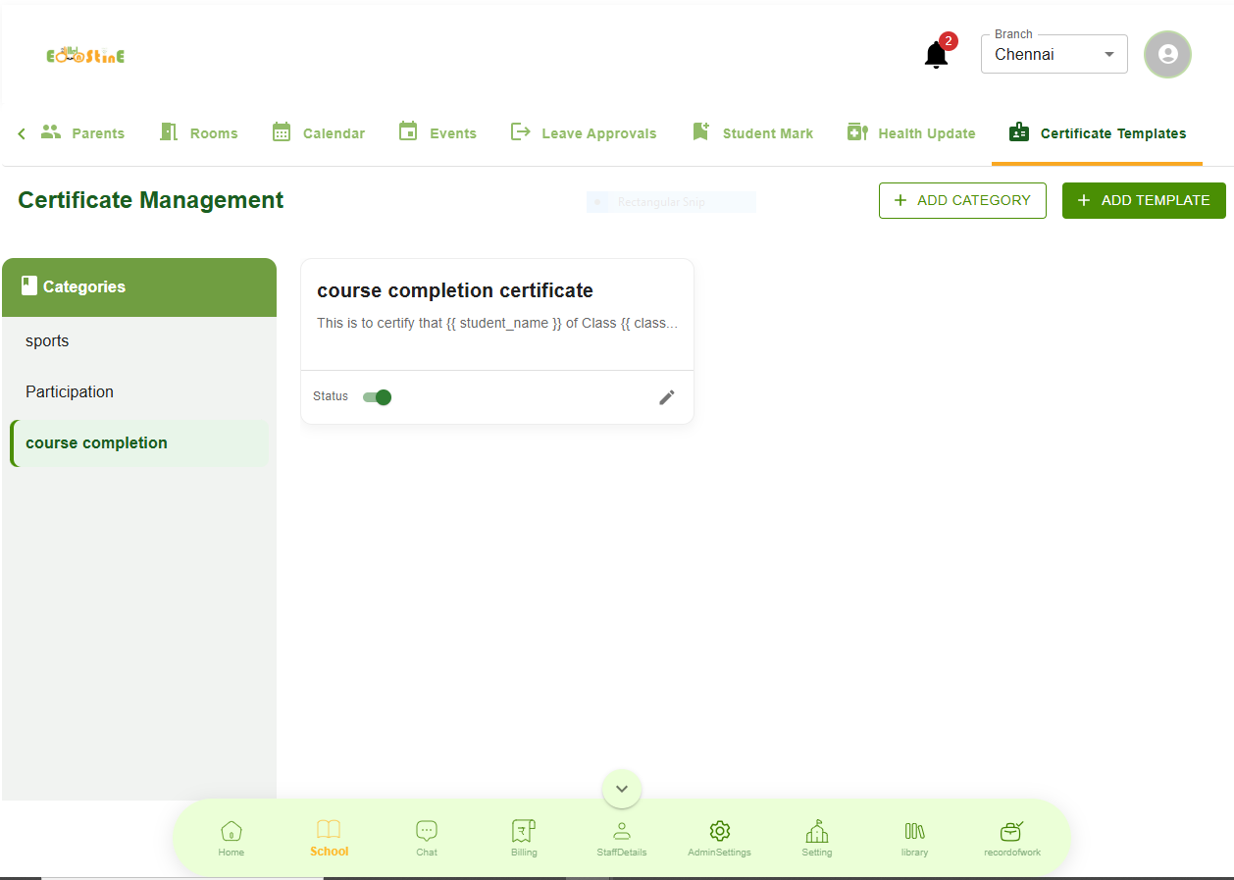
Task: Switch to the Leave Approvals tab
Action: tap(584, 133)
